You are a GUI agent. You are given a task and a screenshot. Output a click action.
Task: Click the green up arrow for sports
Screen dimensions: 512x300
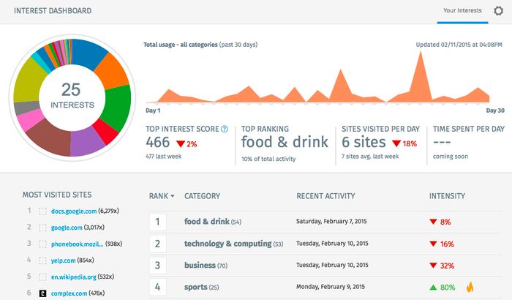433,287
